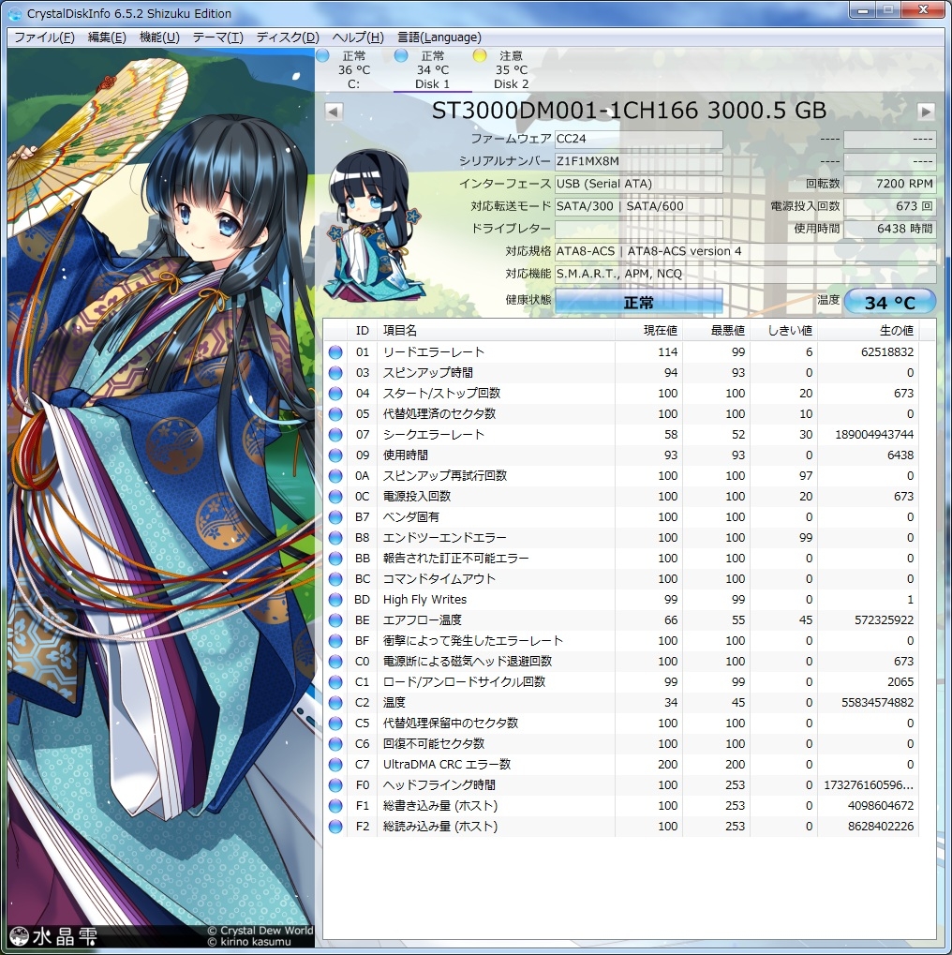952x955 pixels.
Task: Select the Disk 1 tab at 34 °C
Action: [x=433, y=69]
